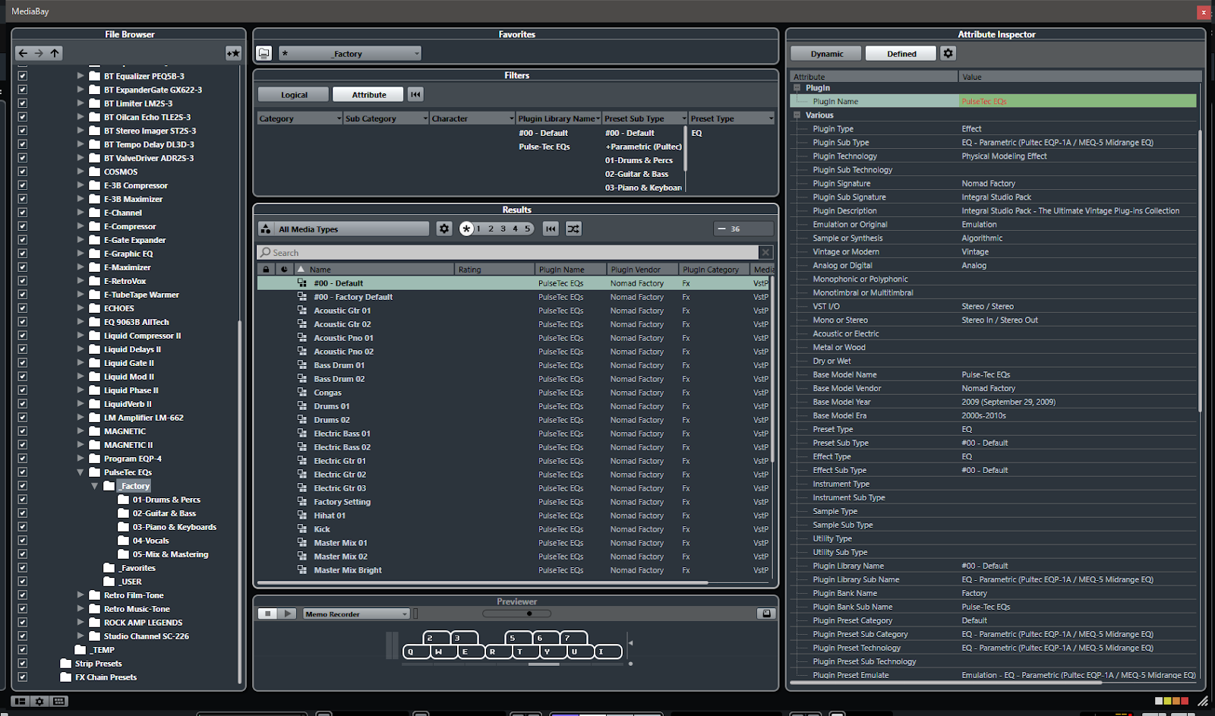Click the Favorites list icon button
The height and width of the screenshot is (716, 1215).
coord(264,53)
